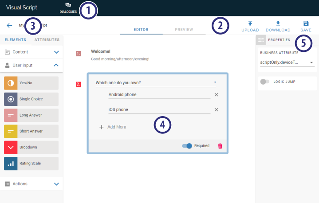Select the Dropdown element icon
Screen dimensions: 319x203
tap(11, 147)
